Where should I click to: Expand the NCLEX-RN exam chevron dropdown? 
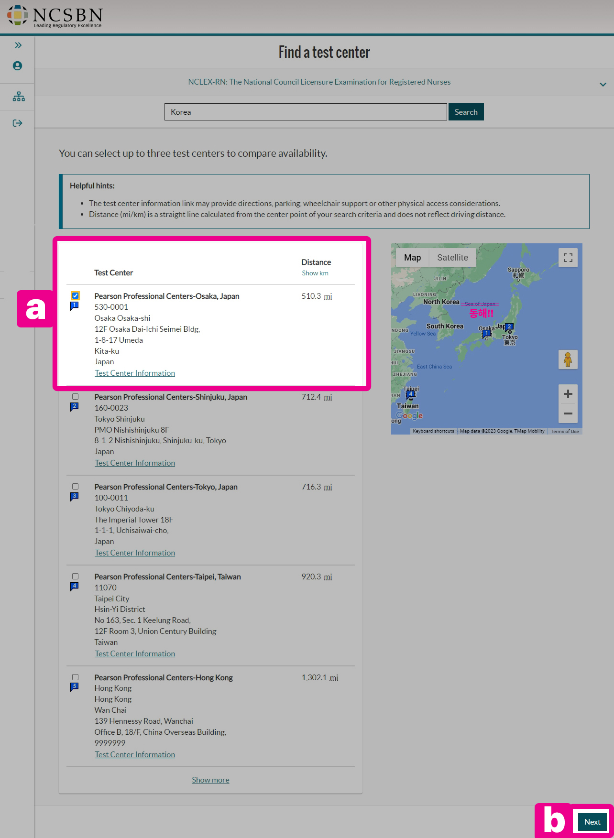[603, 84]
